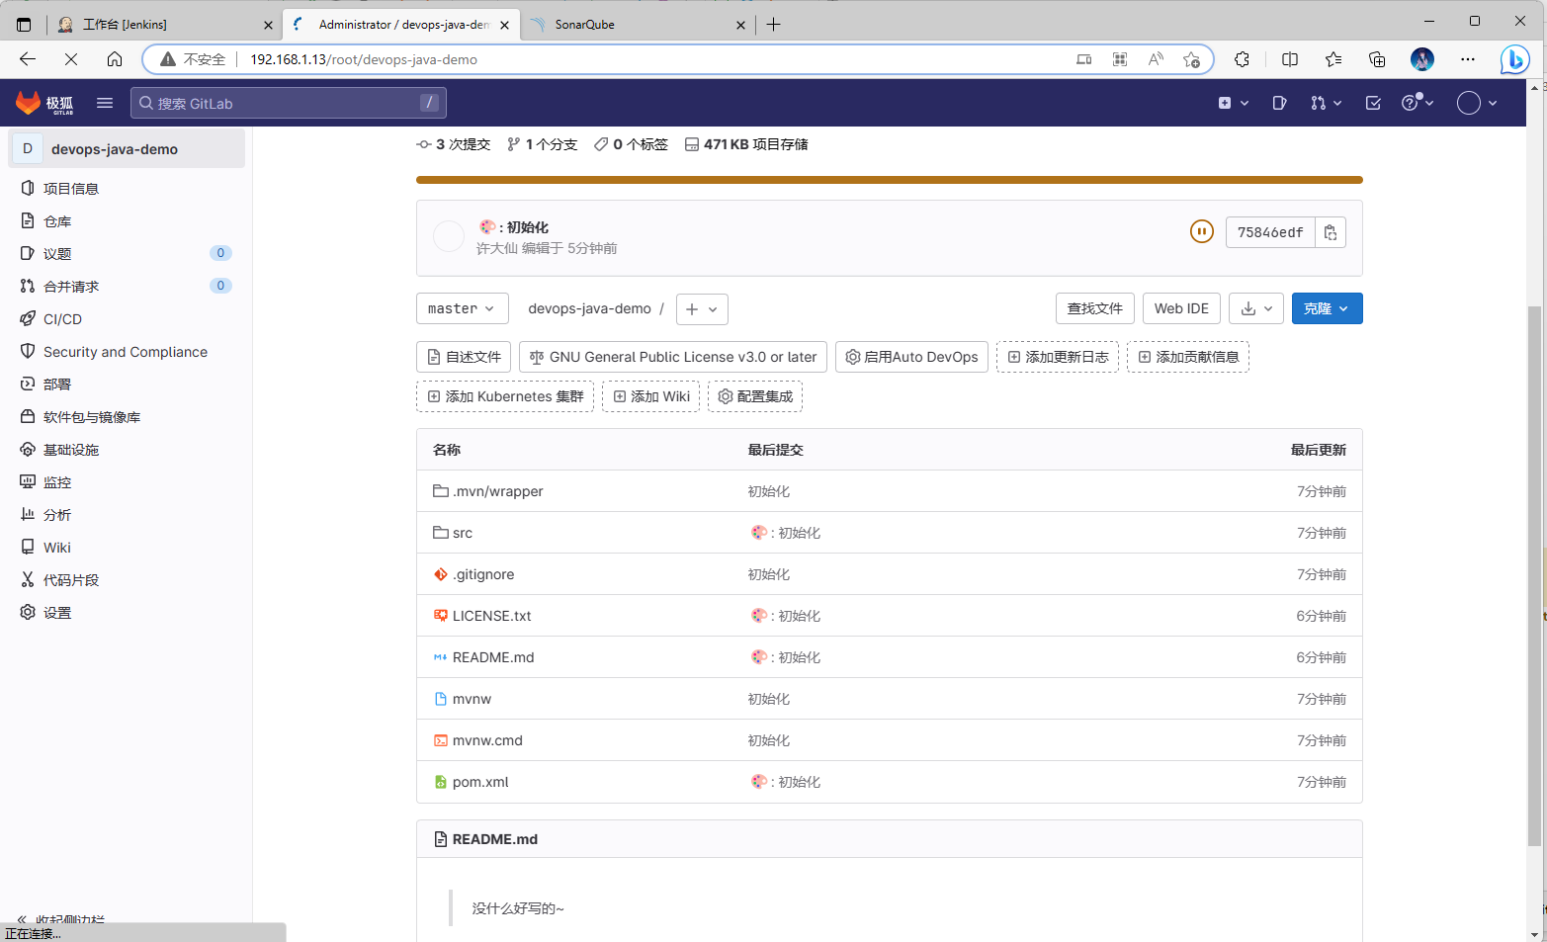The height and width of the screenshot is (942, 1547).
Task: Open the 克隆 clone dropdown
Action: click(1327, 308)
